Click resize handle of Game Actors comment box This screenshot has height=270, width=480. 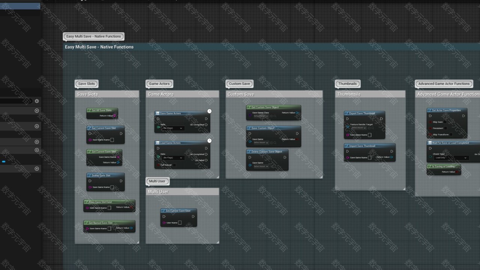(217, 177)
